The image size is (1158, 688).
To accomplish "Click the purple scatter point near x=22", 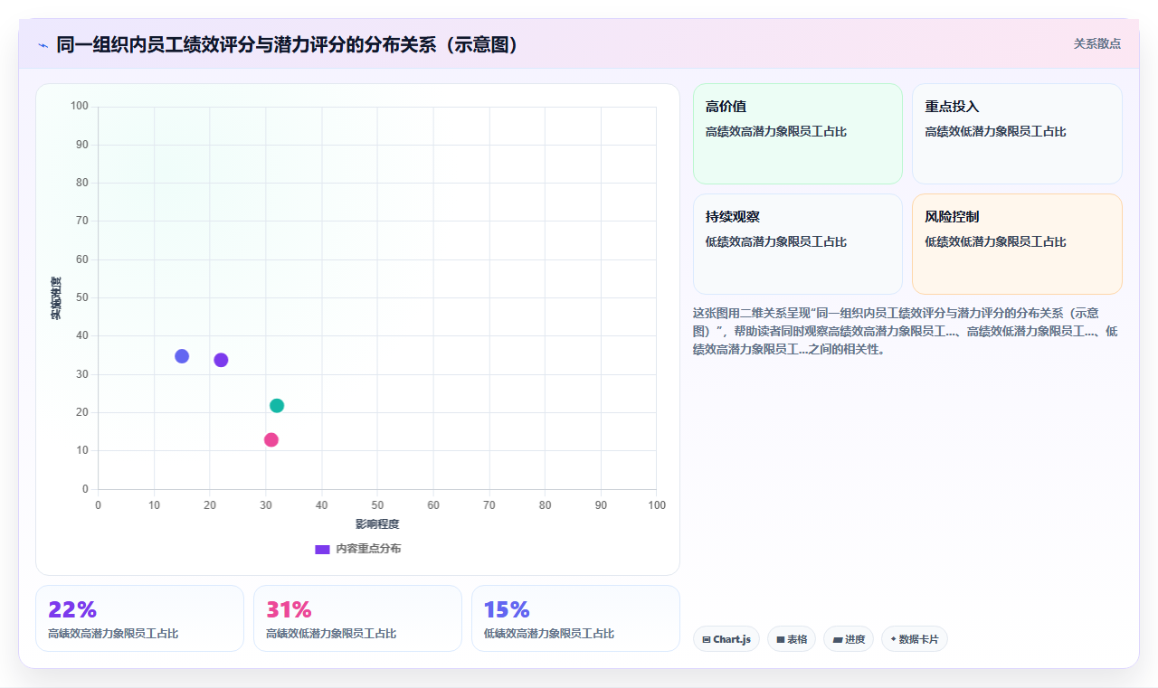I will tap(221, 360).
